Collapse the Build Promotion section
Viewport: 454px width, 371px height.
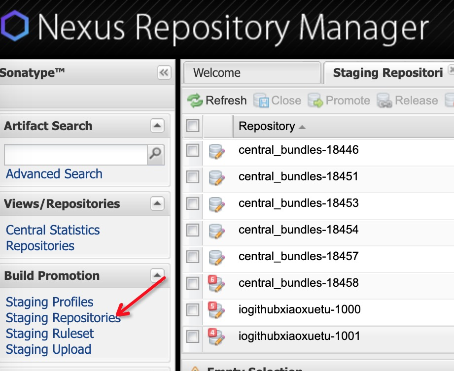coord(157,275)
